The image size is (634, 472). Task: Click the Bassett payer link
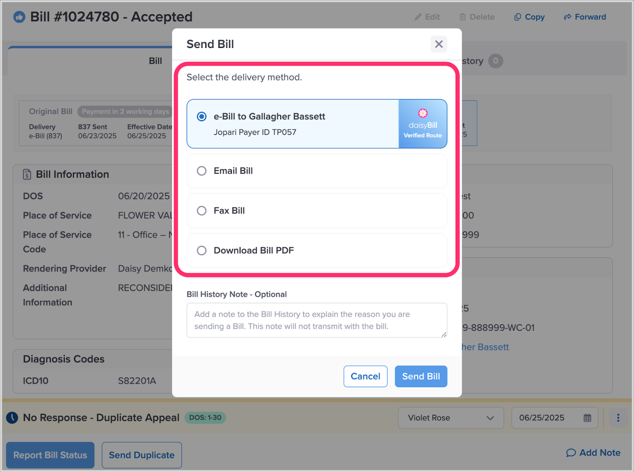[x=485, y=347]
